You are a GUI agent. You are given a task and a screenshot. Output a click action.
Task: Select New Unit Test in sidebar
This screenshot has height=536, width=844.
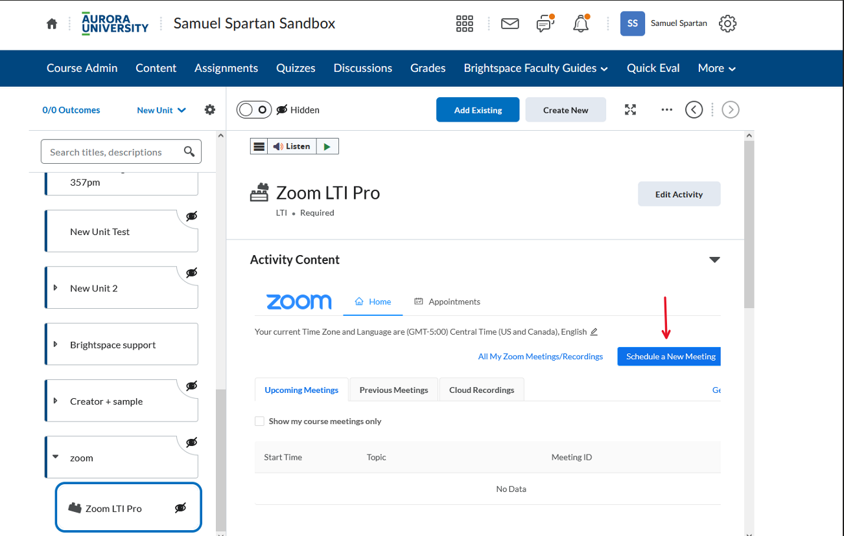tap(121, 231)
